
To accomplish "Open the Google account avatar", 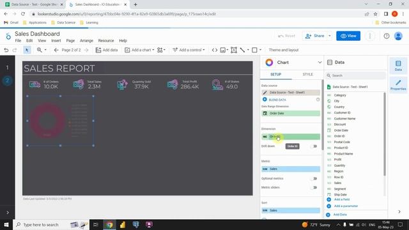I will 398,36.
